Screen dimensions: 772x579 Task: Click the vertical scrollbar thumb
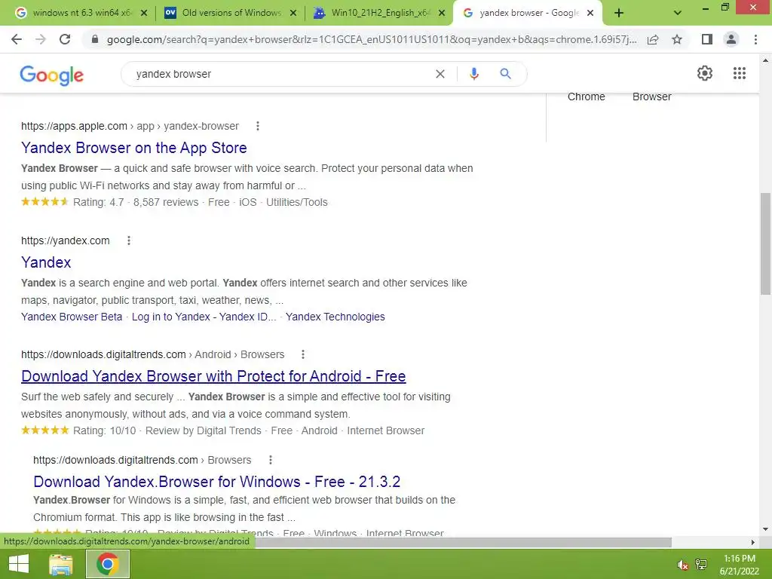point(765,244)
